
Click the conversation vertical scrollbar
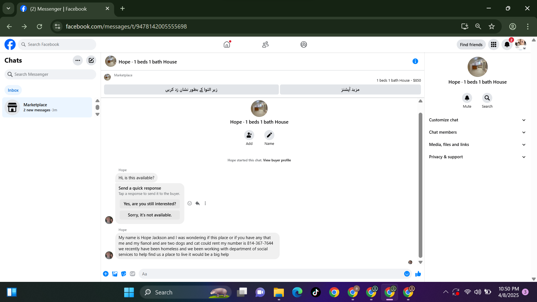pos(420,185)
